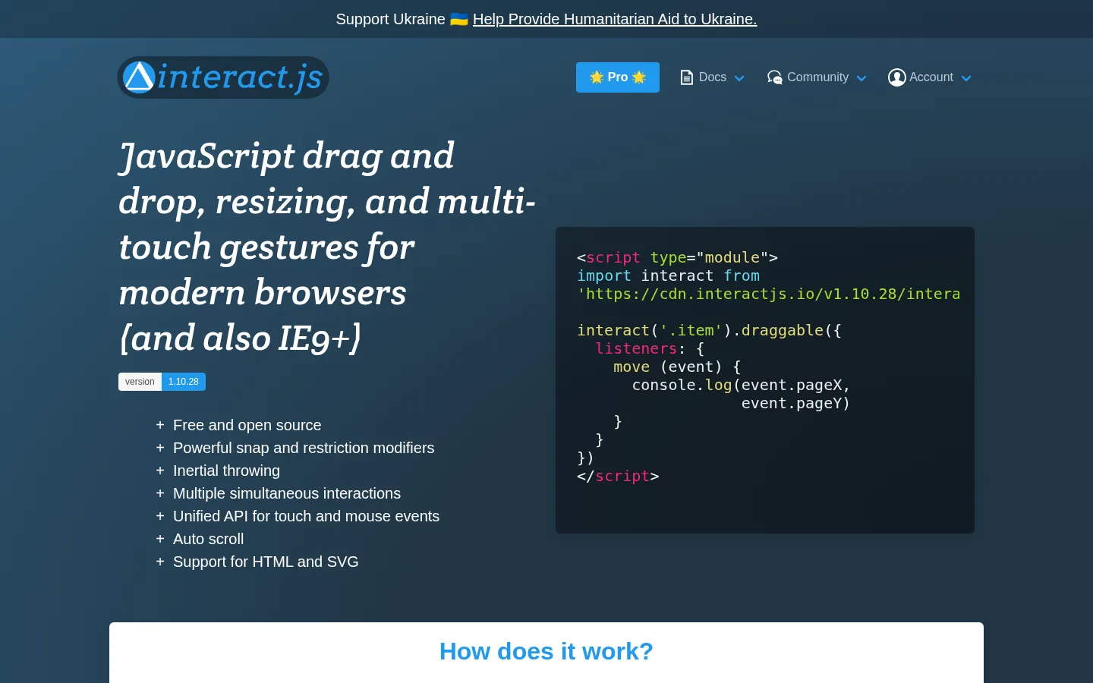Click 'Inertial throwing' list item
This screenshot has height=683, width=1093.
[x=226, y=471]
